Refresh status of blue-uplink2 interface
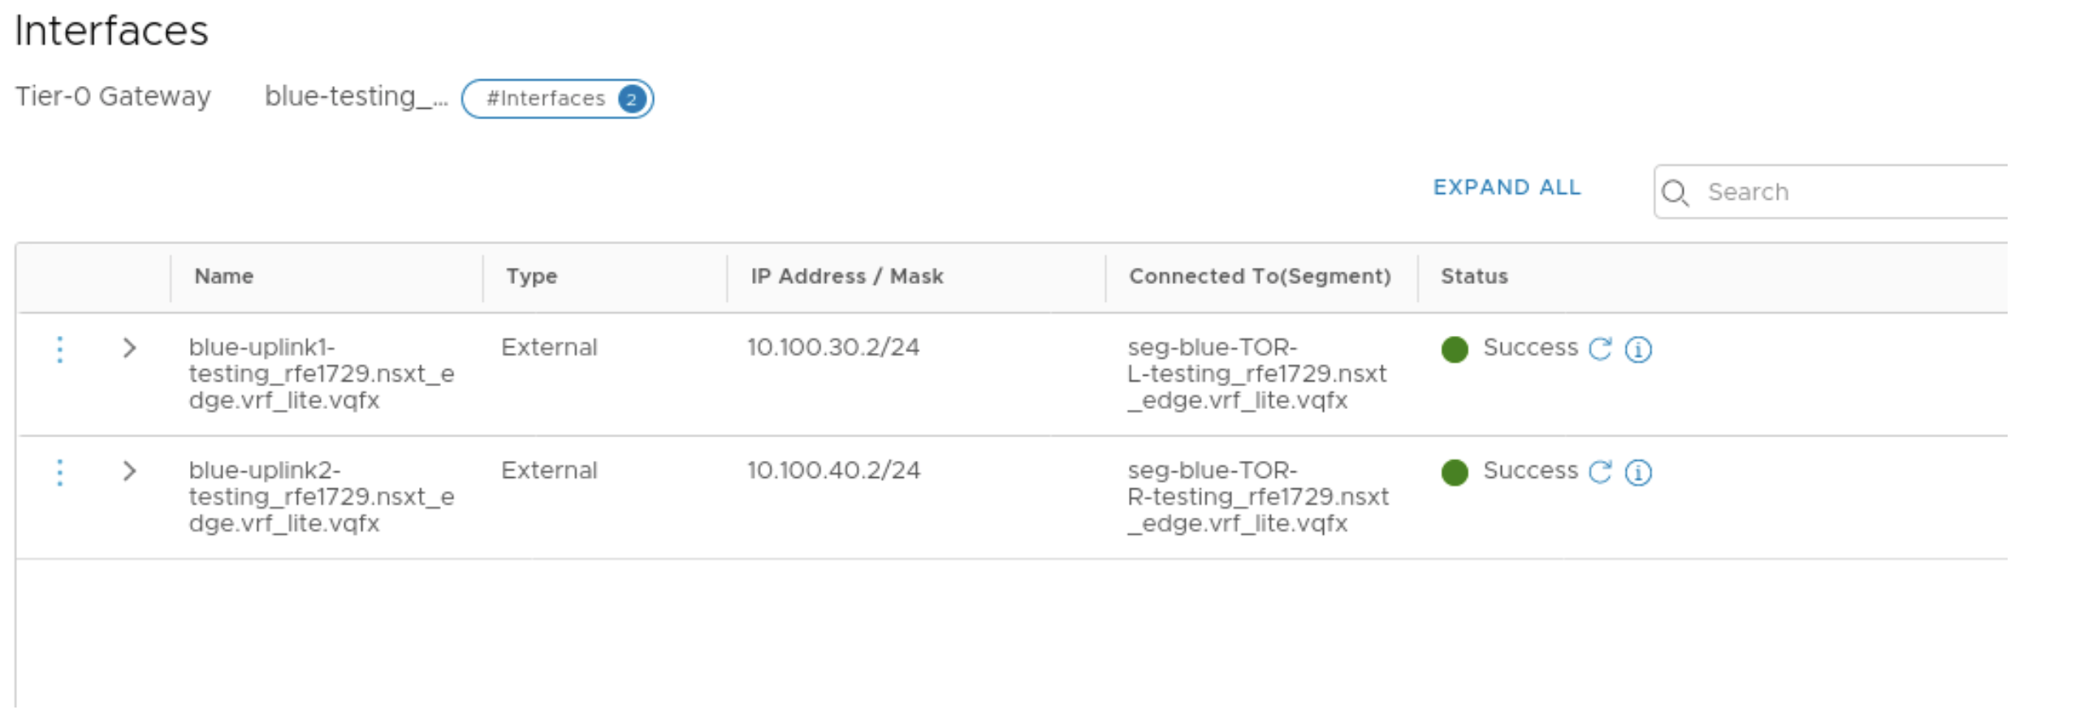Screen dimensions: 2097x714 (1600, 471)
